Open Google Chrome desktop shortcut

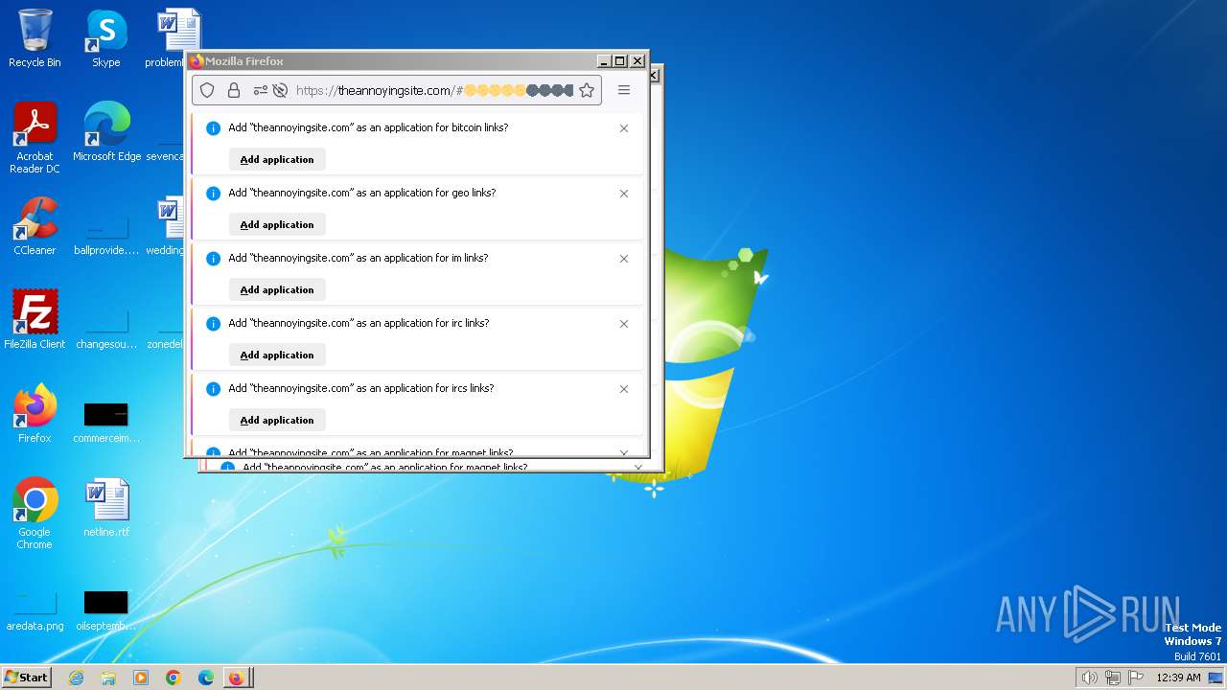tap(35, 514)
